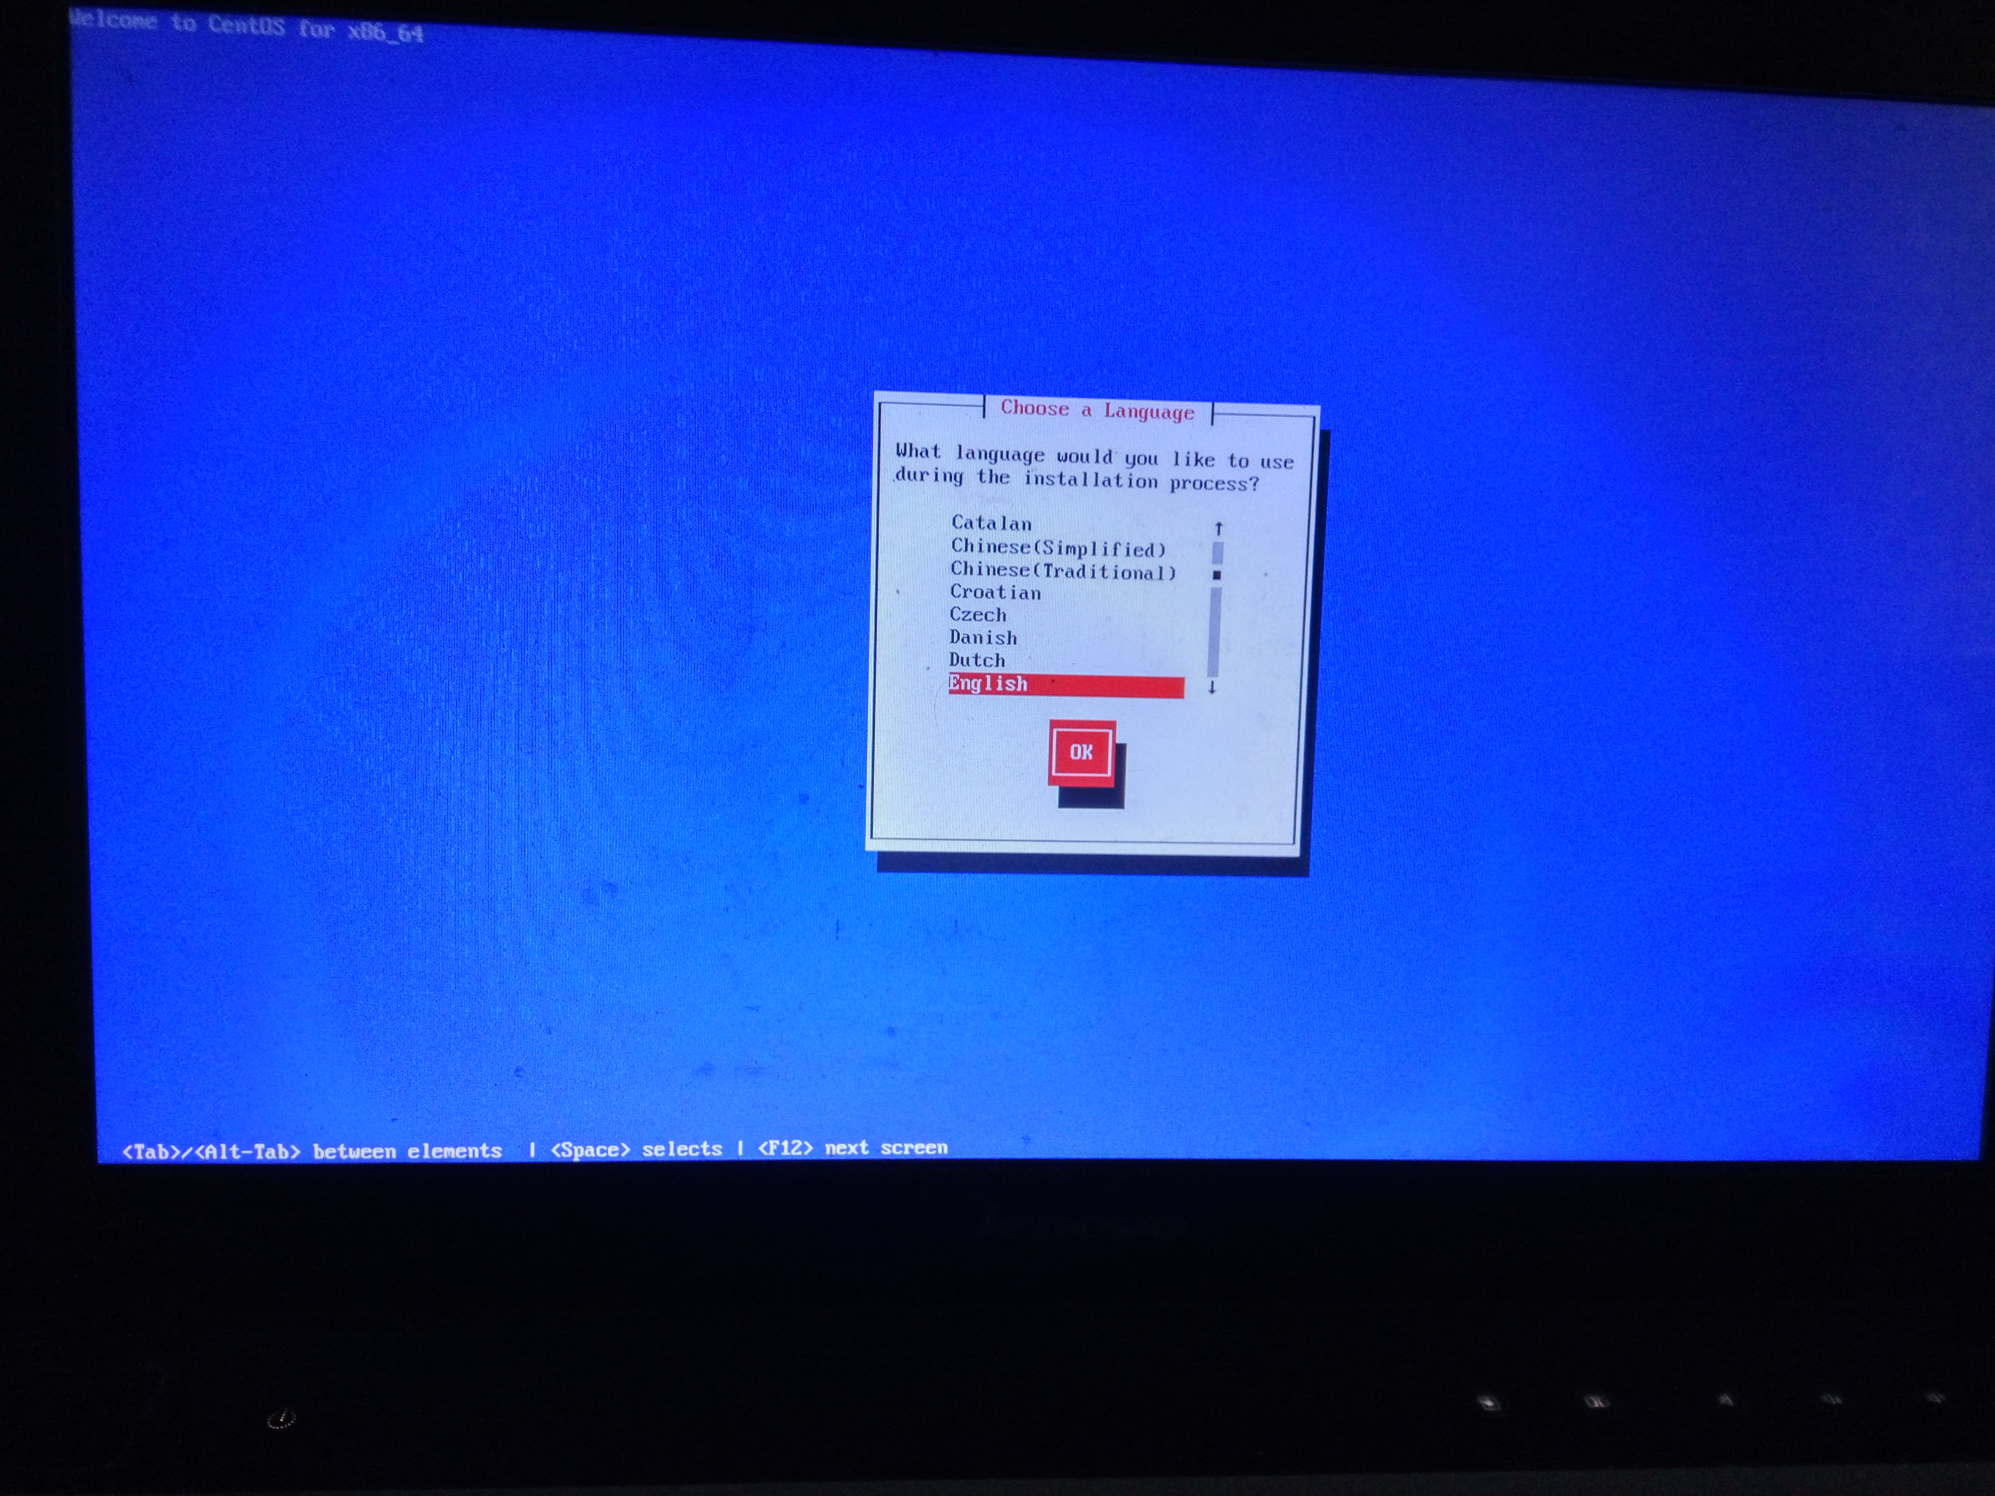Select Chinese(Traditional) language
1995x1496 pixels.
tap(1063, 571)
